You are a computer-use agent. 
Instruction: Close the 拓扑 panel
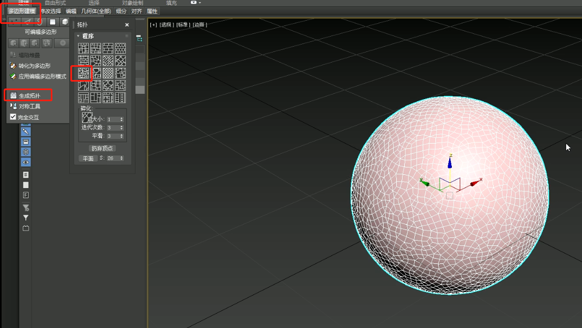tap(127, 24)
